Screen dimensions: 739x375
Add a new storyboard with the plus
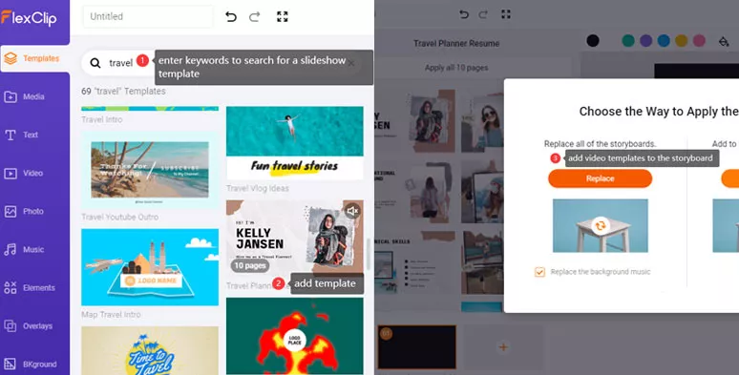(503, 347)
